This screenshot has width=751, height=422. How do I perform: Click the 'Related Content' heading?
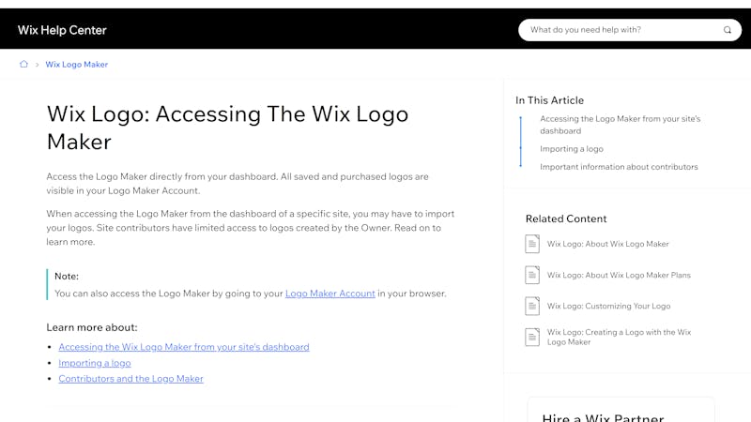(x=566, y=219)
